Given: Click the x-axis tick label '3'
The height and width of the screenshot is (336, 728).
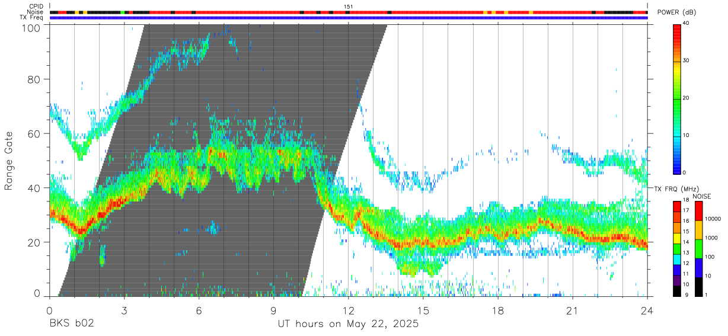Looking at the screenshot, I should (124, 311).
